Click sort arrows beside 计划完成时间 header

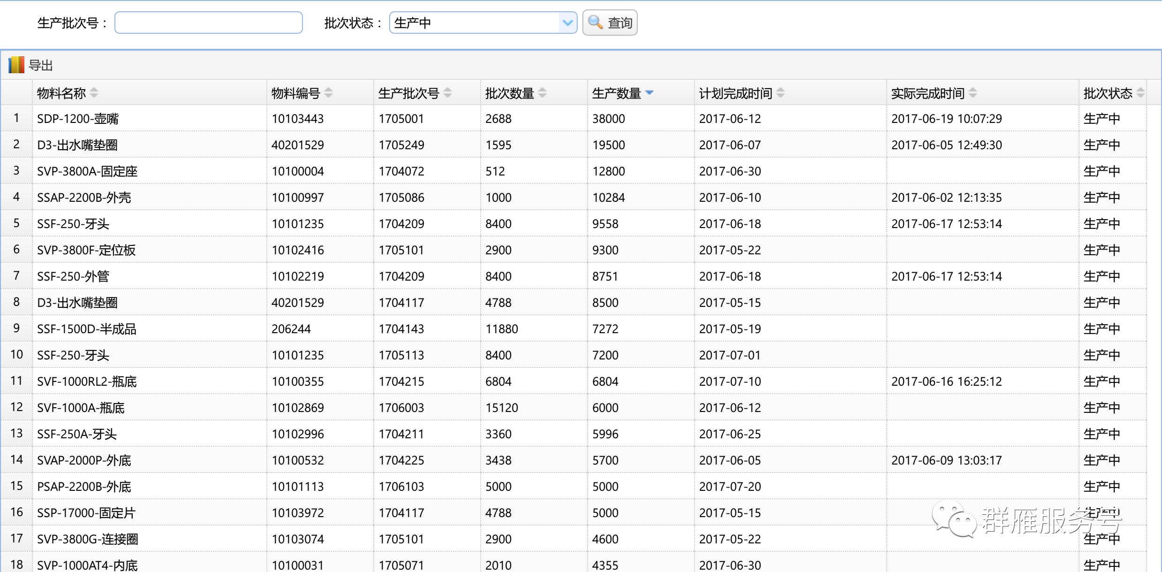pyautogui.click(x=780, y=92)
